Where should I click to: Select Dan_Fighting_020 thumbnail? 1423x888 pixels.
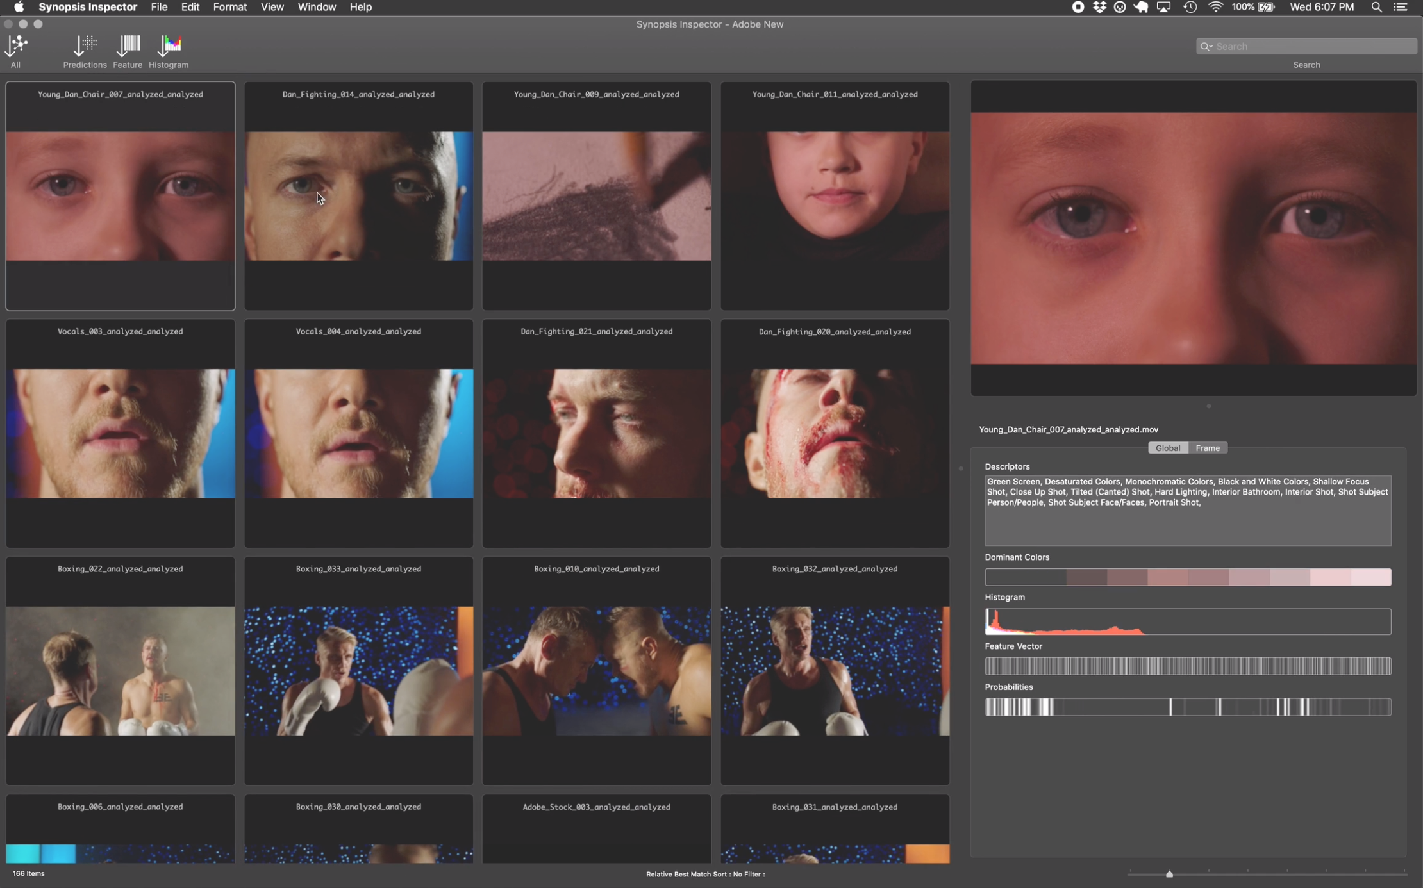click(x=835, y=434)
